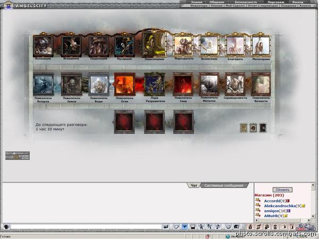Image resolution: width=319 pixels, height=239 pixels.
Task: Click the private message icon beside Accordd
Action: pos(258,200)
